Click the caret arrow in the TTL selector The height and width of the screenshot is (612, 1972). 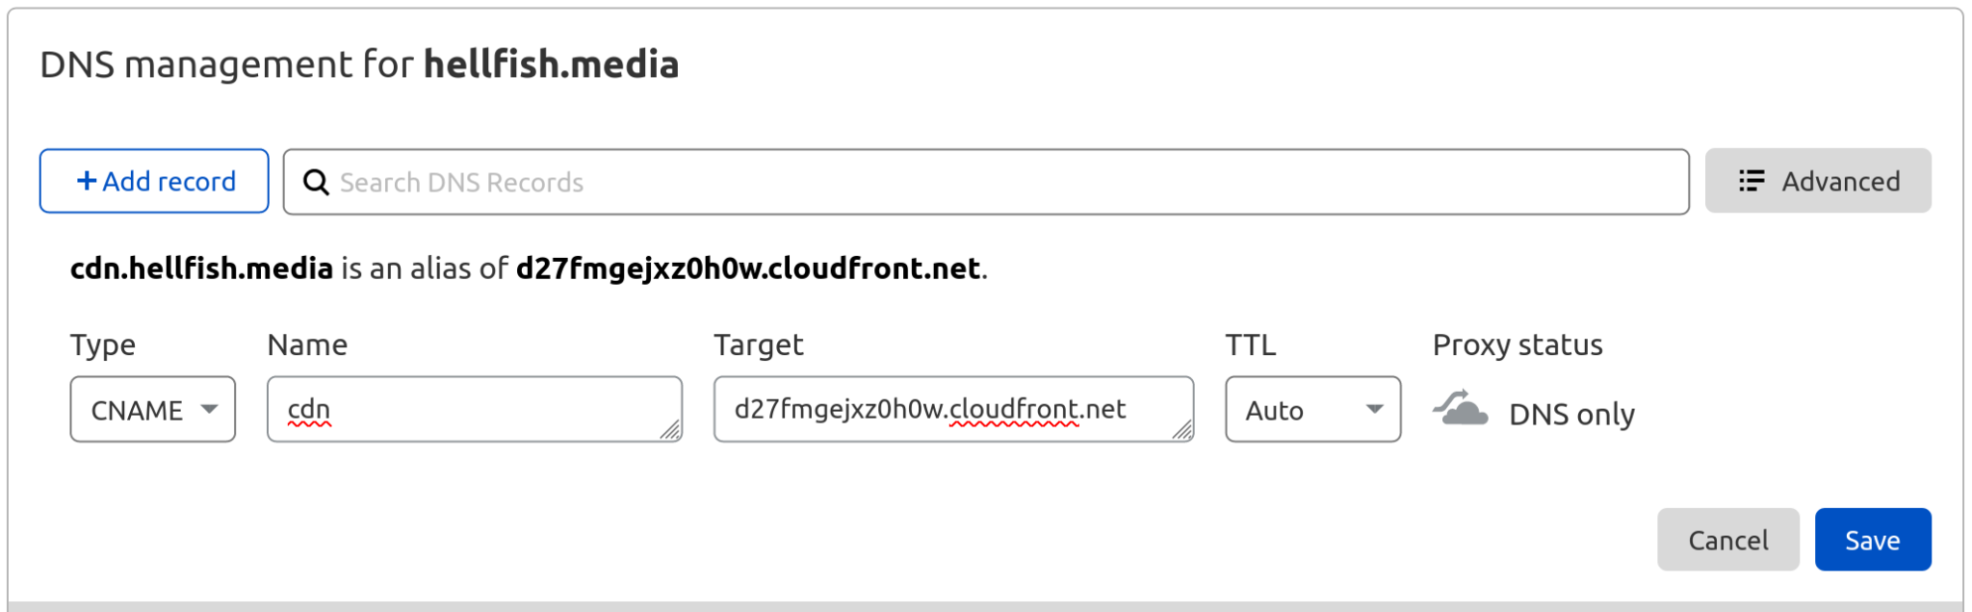coord(1377,409)
